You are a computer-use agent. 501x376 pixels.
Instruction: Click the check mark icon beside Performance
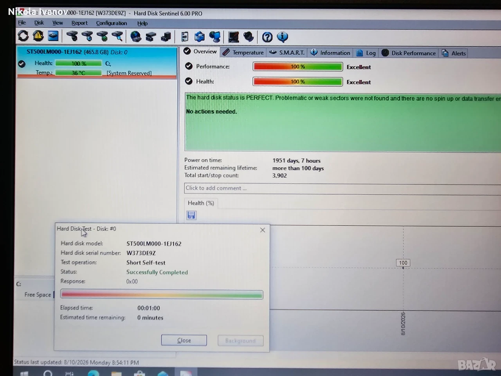189,66
